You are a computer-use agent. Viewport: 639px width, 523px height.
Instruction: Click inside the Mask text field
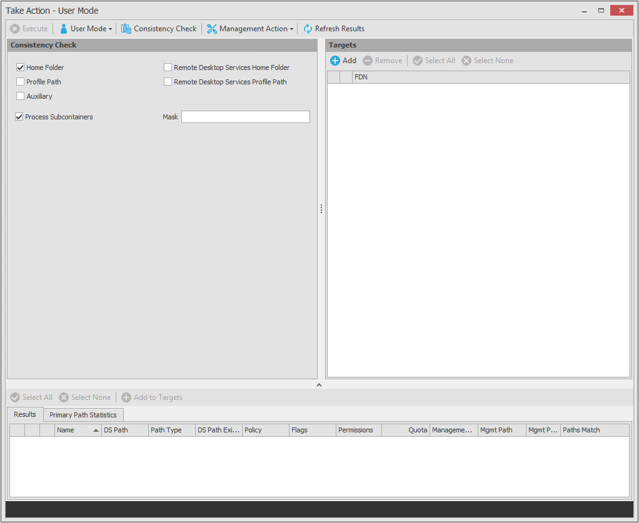pyautogui.click(x=245, y=117)
